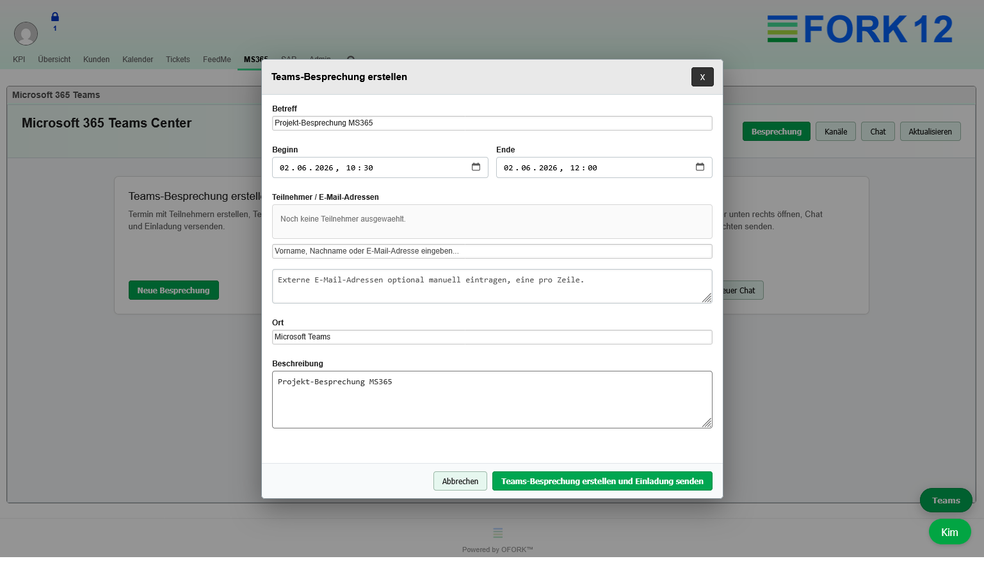Close the Teams-Besprechung erstellen dialog
Image resolution: width=984 pixels, height=561 pixels.
tap(702, 77)
